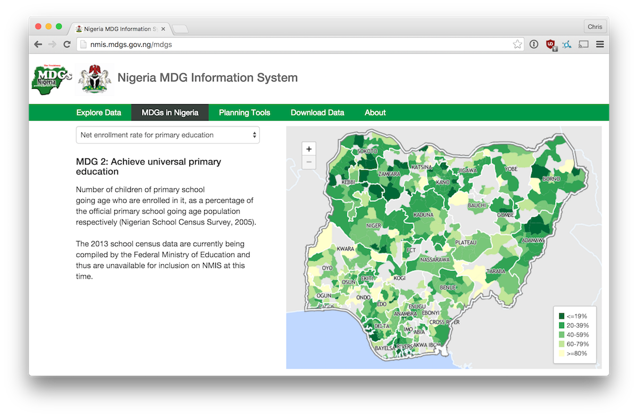Click the BAYELSA state label

(385, 347)
